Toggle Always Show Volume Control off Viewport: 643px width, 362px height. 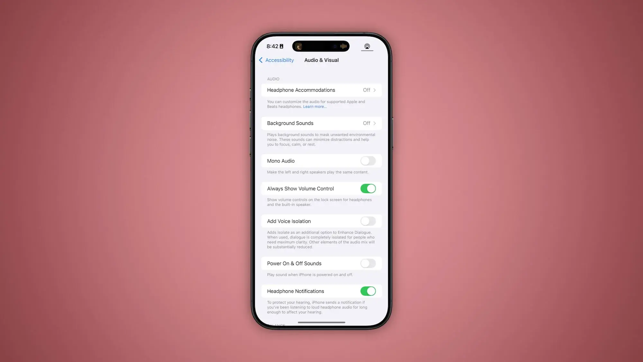coord(368,189)
